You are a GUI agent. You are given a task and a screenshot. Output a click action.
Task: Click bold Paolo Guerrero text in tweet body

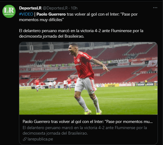(51, 14)
